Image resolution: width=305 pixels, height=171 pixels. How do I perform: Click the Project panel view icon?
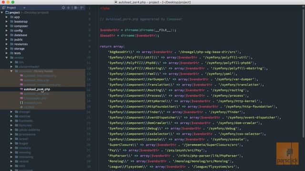4,8
